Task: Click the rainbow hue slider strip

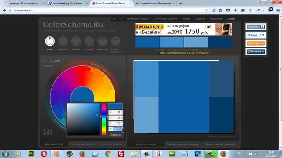Action: coord(104,119)
